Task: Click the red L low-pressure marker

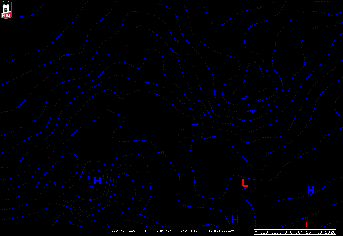Action: (x=245, y=182)
